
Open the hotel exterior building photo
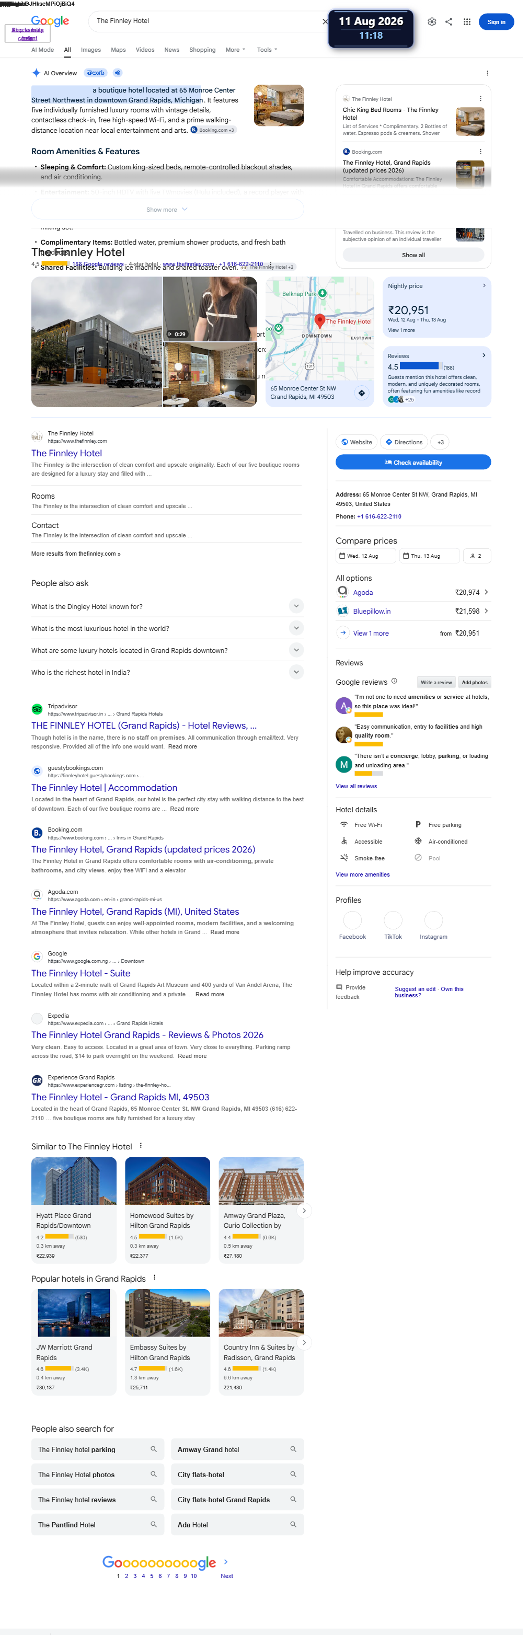tap(97, 341)
